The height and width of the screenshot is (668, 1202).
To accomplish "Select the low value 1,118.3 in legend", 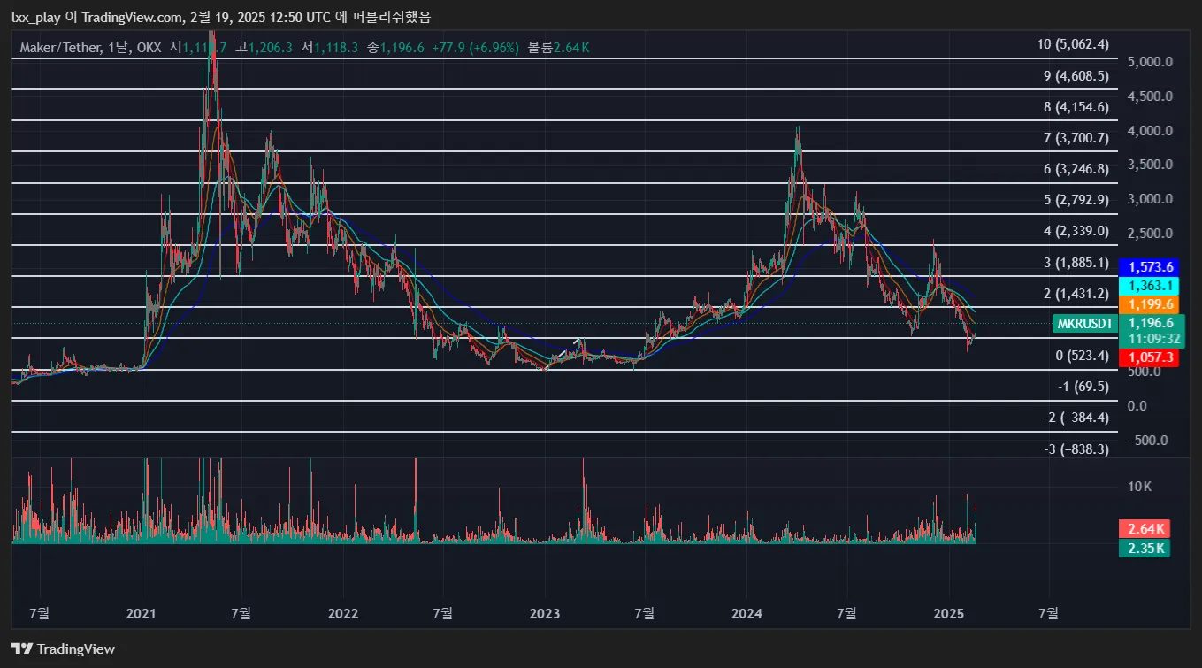I will (x=335, y=48).
